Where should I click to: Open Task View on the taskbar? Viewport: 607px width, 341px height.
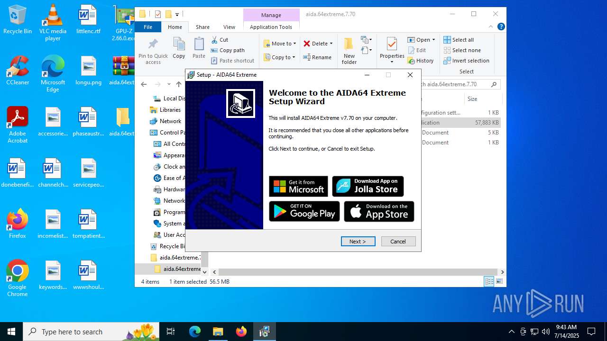pos(171,332)
